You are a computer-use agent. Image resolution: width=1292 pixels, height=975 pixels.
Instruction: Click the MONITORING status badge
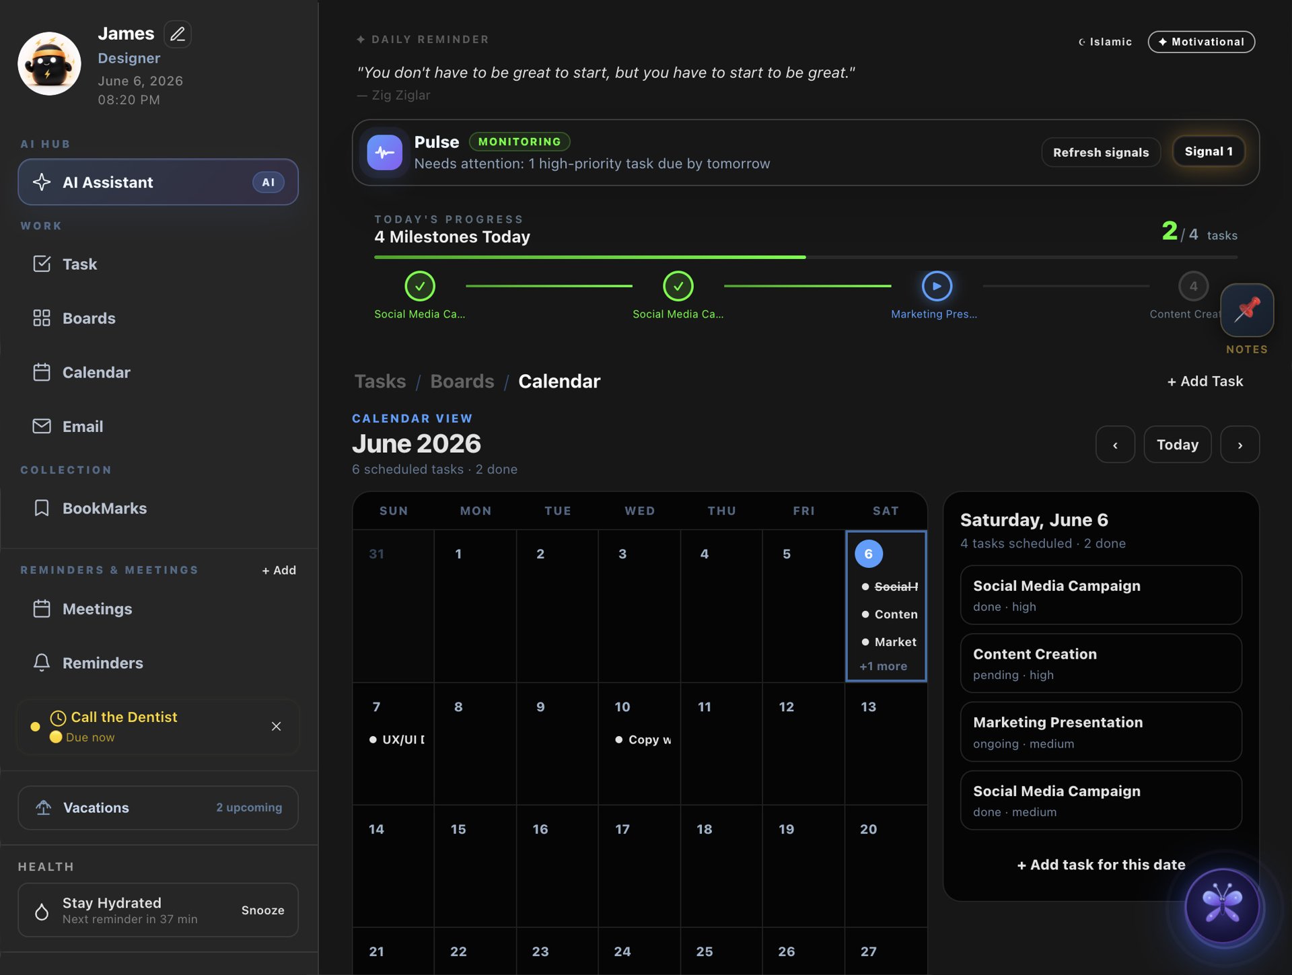pos(519,141)
